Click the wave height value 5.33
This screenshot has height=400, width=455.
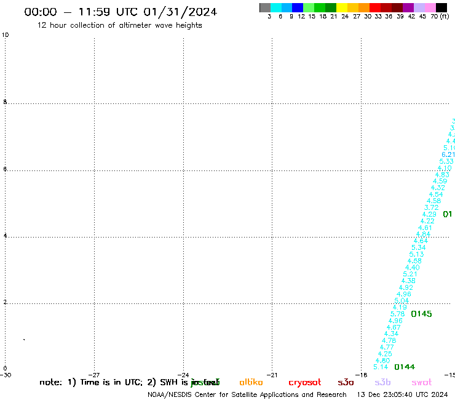click(446, 162)
